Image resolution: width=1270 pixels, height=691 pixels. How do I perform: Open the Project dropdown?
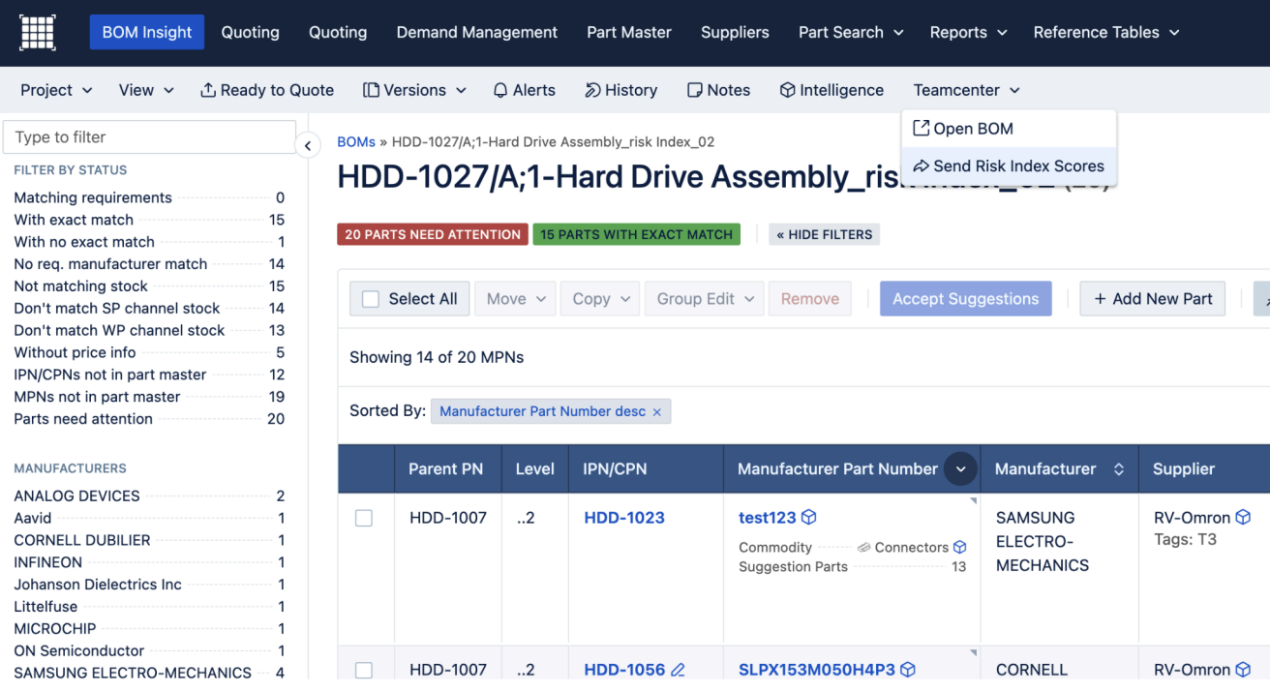[x=56, y=90]
